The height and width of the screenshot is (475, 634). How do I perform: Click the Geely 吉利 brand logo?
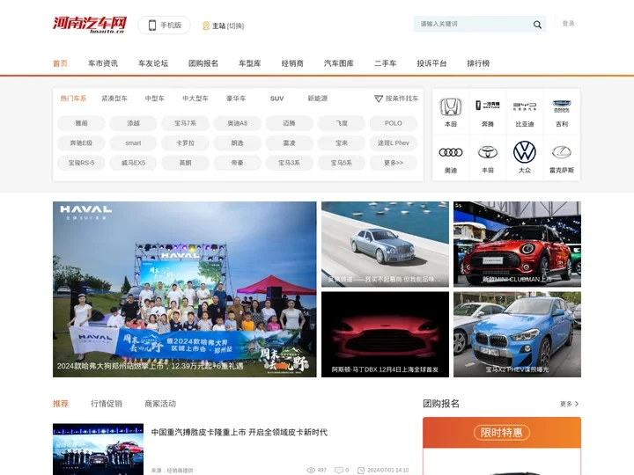[x=562, y=106]
